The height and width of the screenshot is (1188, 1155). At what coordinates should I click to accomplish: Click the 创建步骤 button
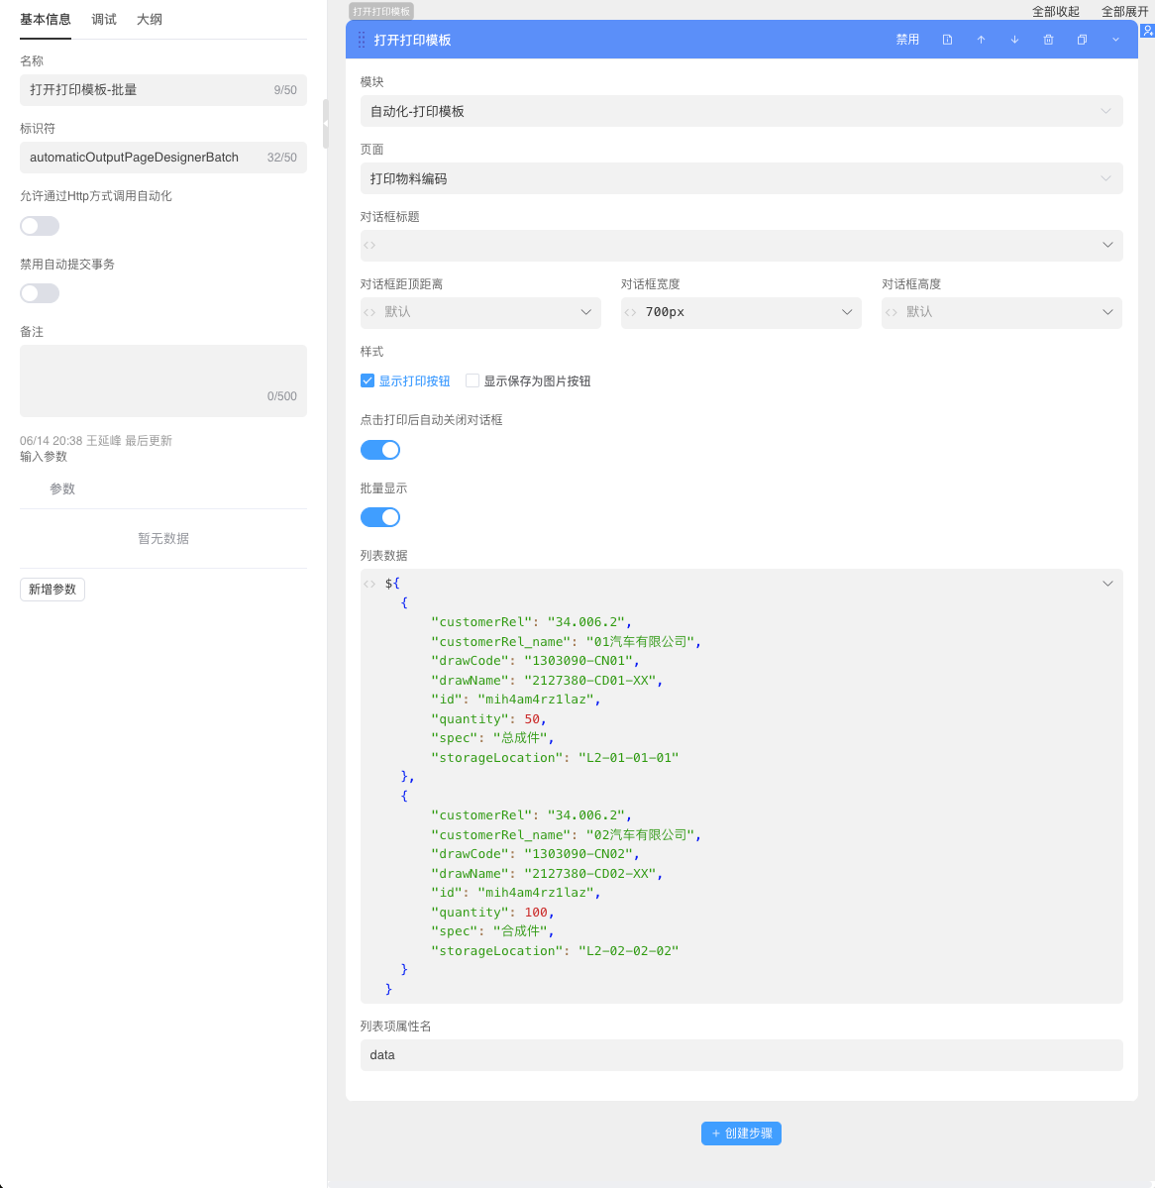(741, 1134)
